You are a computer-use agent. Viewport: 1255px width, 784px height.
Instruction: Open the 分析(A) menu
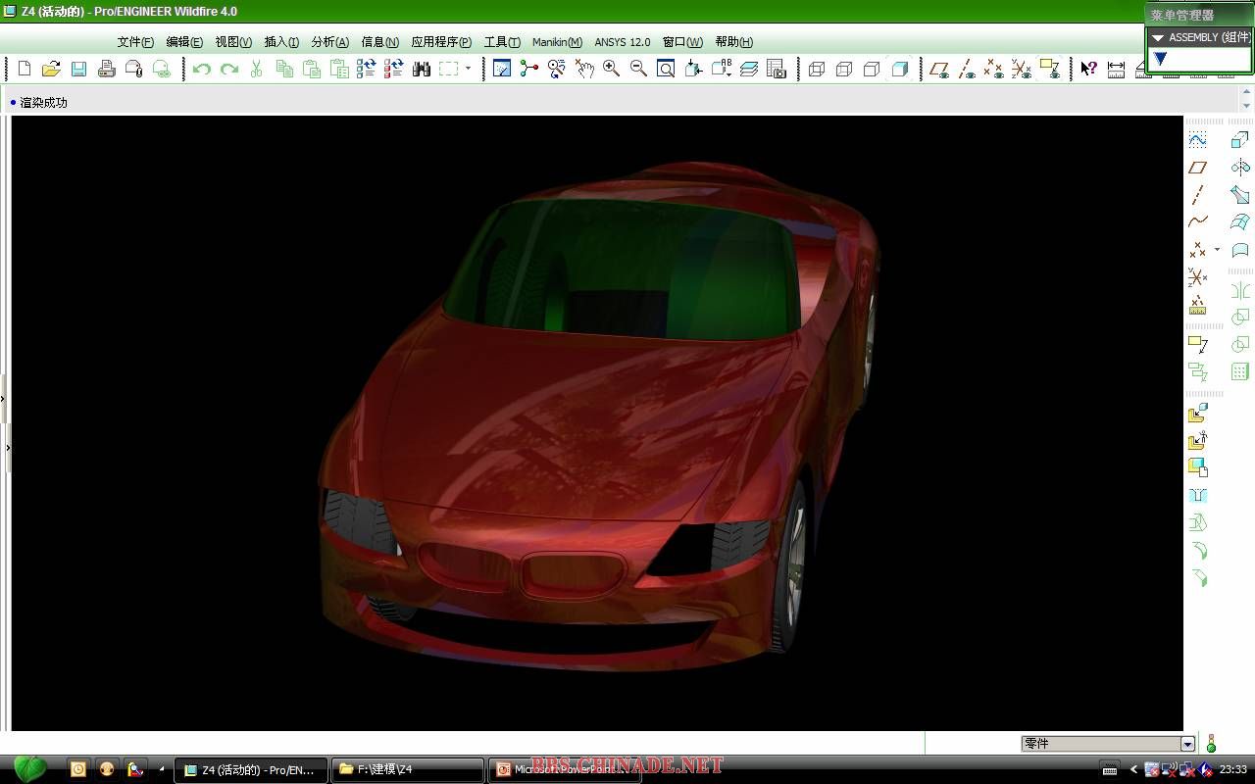point(329,42)
